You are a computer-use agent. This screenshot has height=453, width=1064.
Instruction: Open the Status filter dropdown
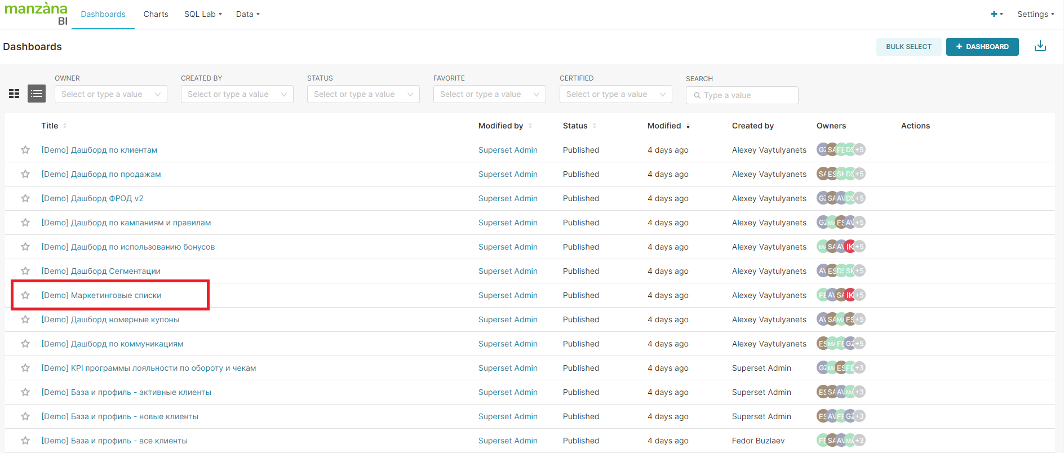[x=363, y=94]
